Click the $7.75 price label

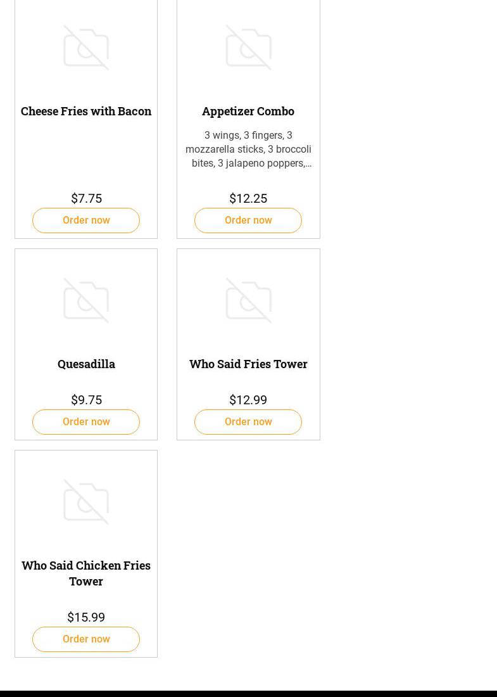[86, 198]
